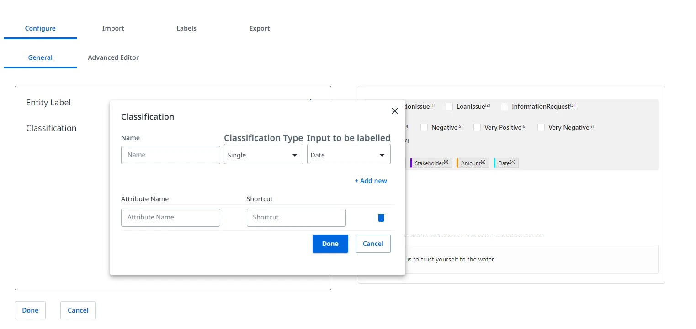Switch to the Configure tab

(40, 28)
